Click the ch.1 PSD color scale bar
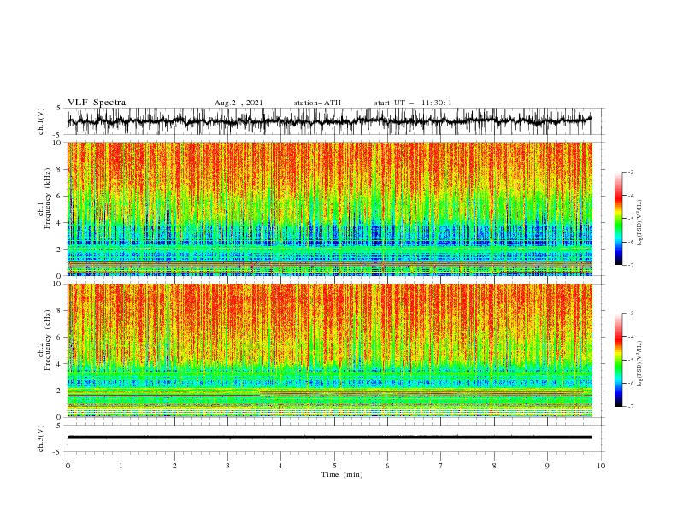Screen dimensions: 677x523 (x=618, y=219)
